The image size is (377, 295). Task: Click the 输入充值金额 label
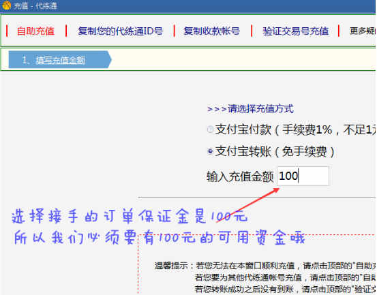(240, 176)
